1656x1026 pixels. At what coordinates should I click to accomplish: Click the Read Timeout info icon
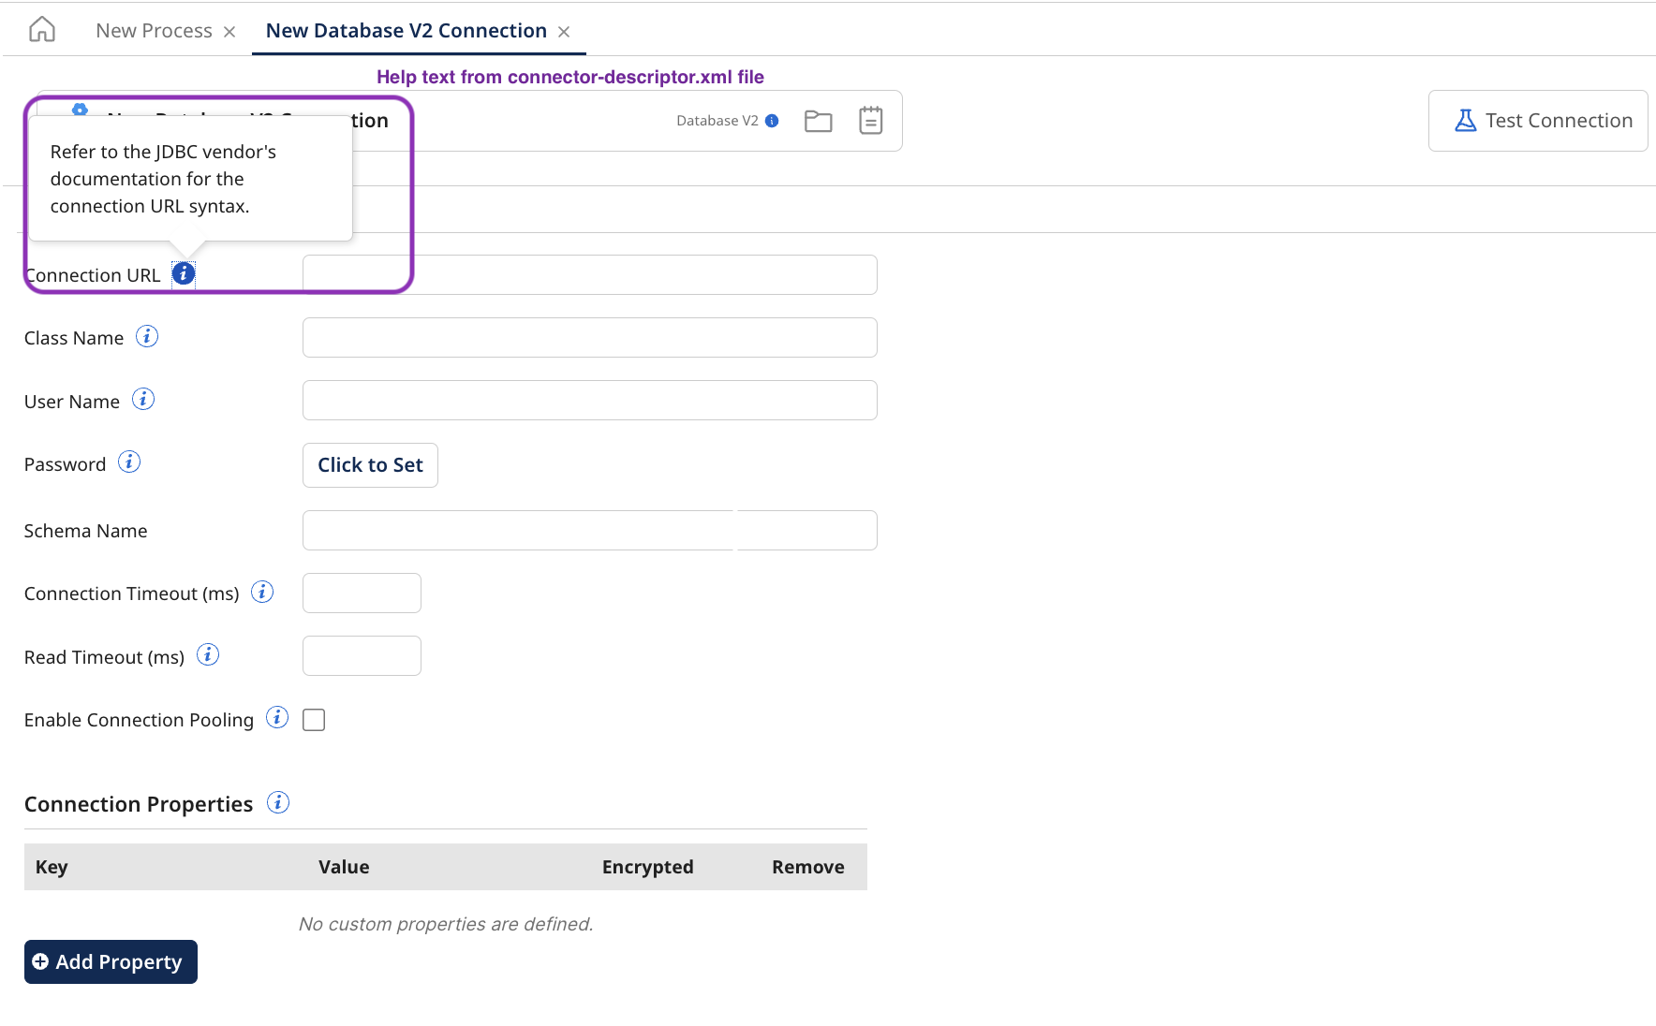pyautogui.click(x=207, y=654)
